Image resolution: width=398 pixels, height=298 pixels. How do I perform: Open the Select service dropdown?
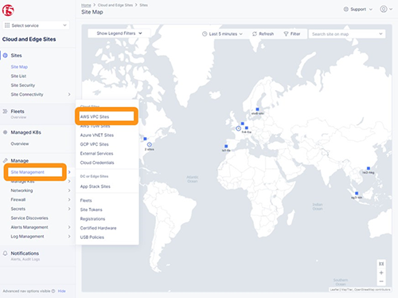(36, 25)
